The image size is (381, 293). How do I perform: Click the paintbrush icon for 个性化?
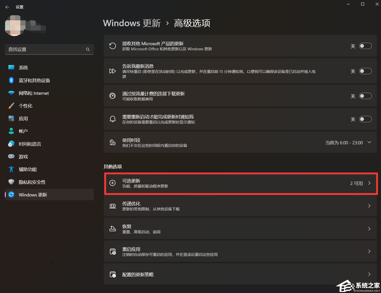tap(11, 106)
